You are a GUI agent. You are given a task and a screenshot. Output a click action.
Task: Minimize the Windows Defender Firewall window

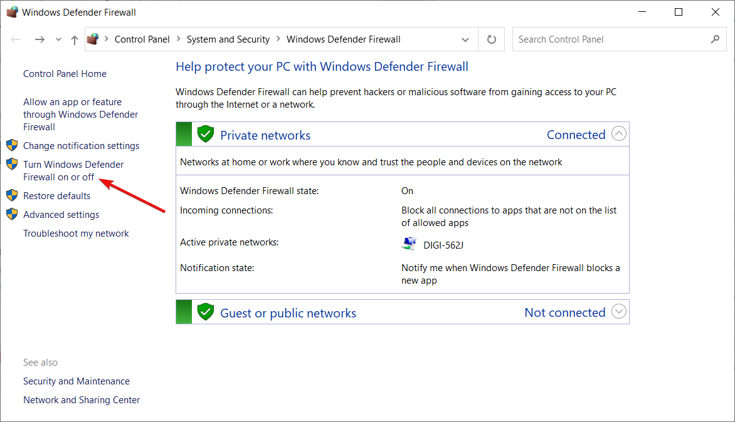click(642, 12)
